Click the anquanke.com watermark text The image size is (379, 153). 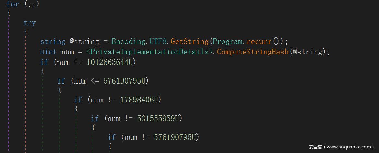tap(341, 147)
